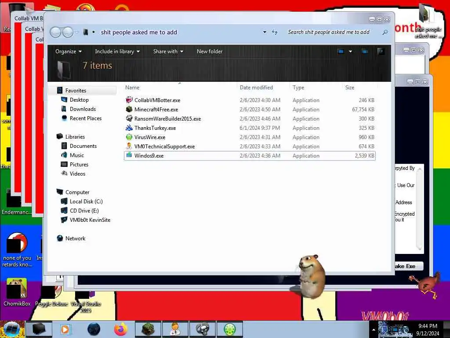Click the 6/1/2024 9:37 PM date cell

260,128
